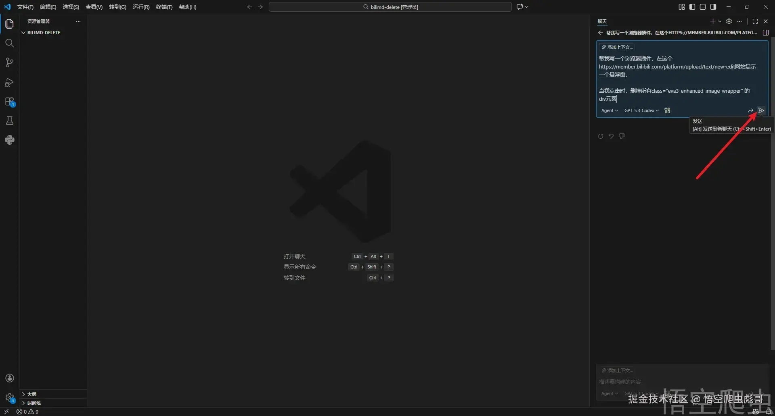Go back using the arrow beside the chat title
The image size is (775, 416).
point(601,33)
